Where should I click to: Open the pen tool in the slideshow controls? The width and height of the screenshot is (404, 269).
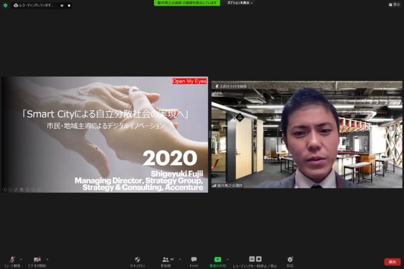click(x=16, y=190)
